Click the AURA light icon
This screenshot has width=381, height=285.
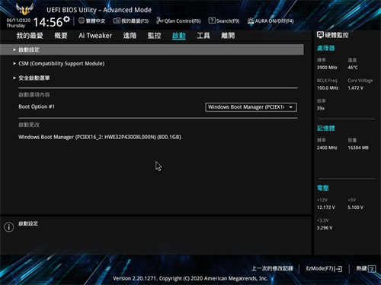[x=251, y=21]
